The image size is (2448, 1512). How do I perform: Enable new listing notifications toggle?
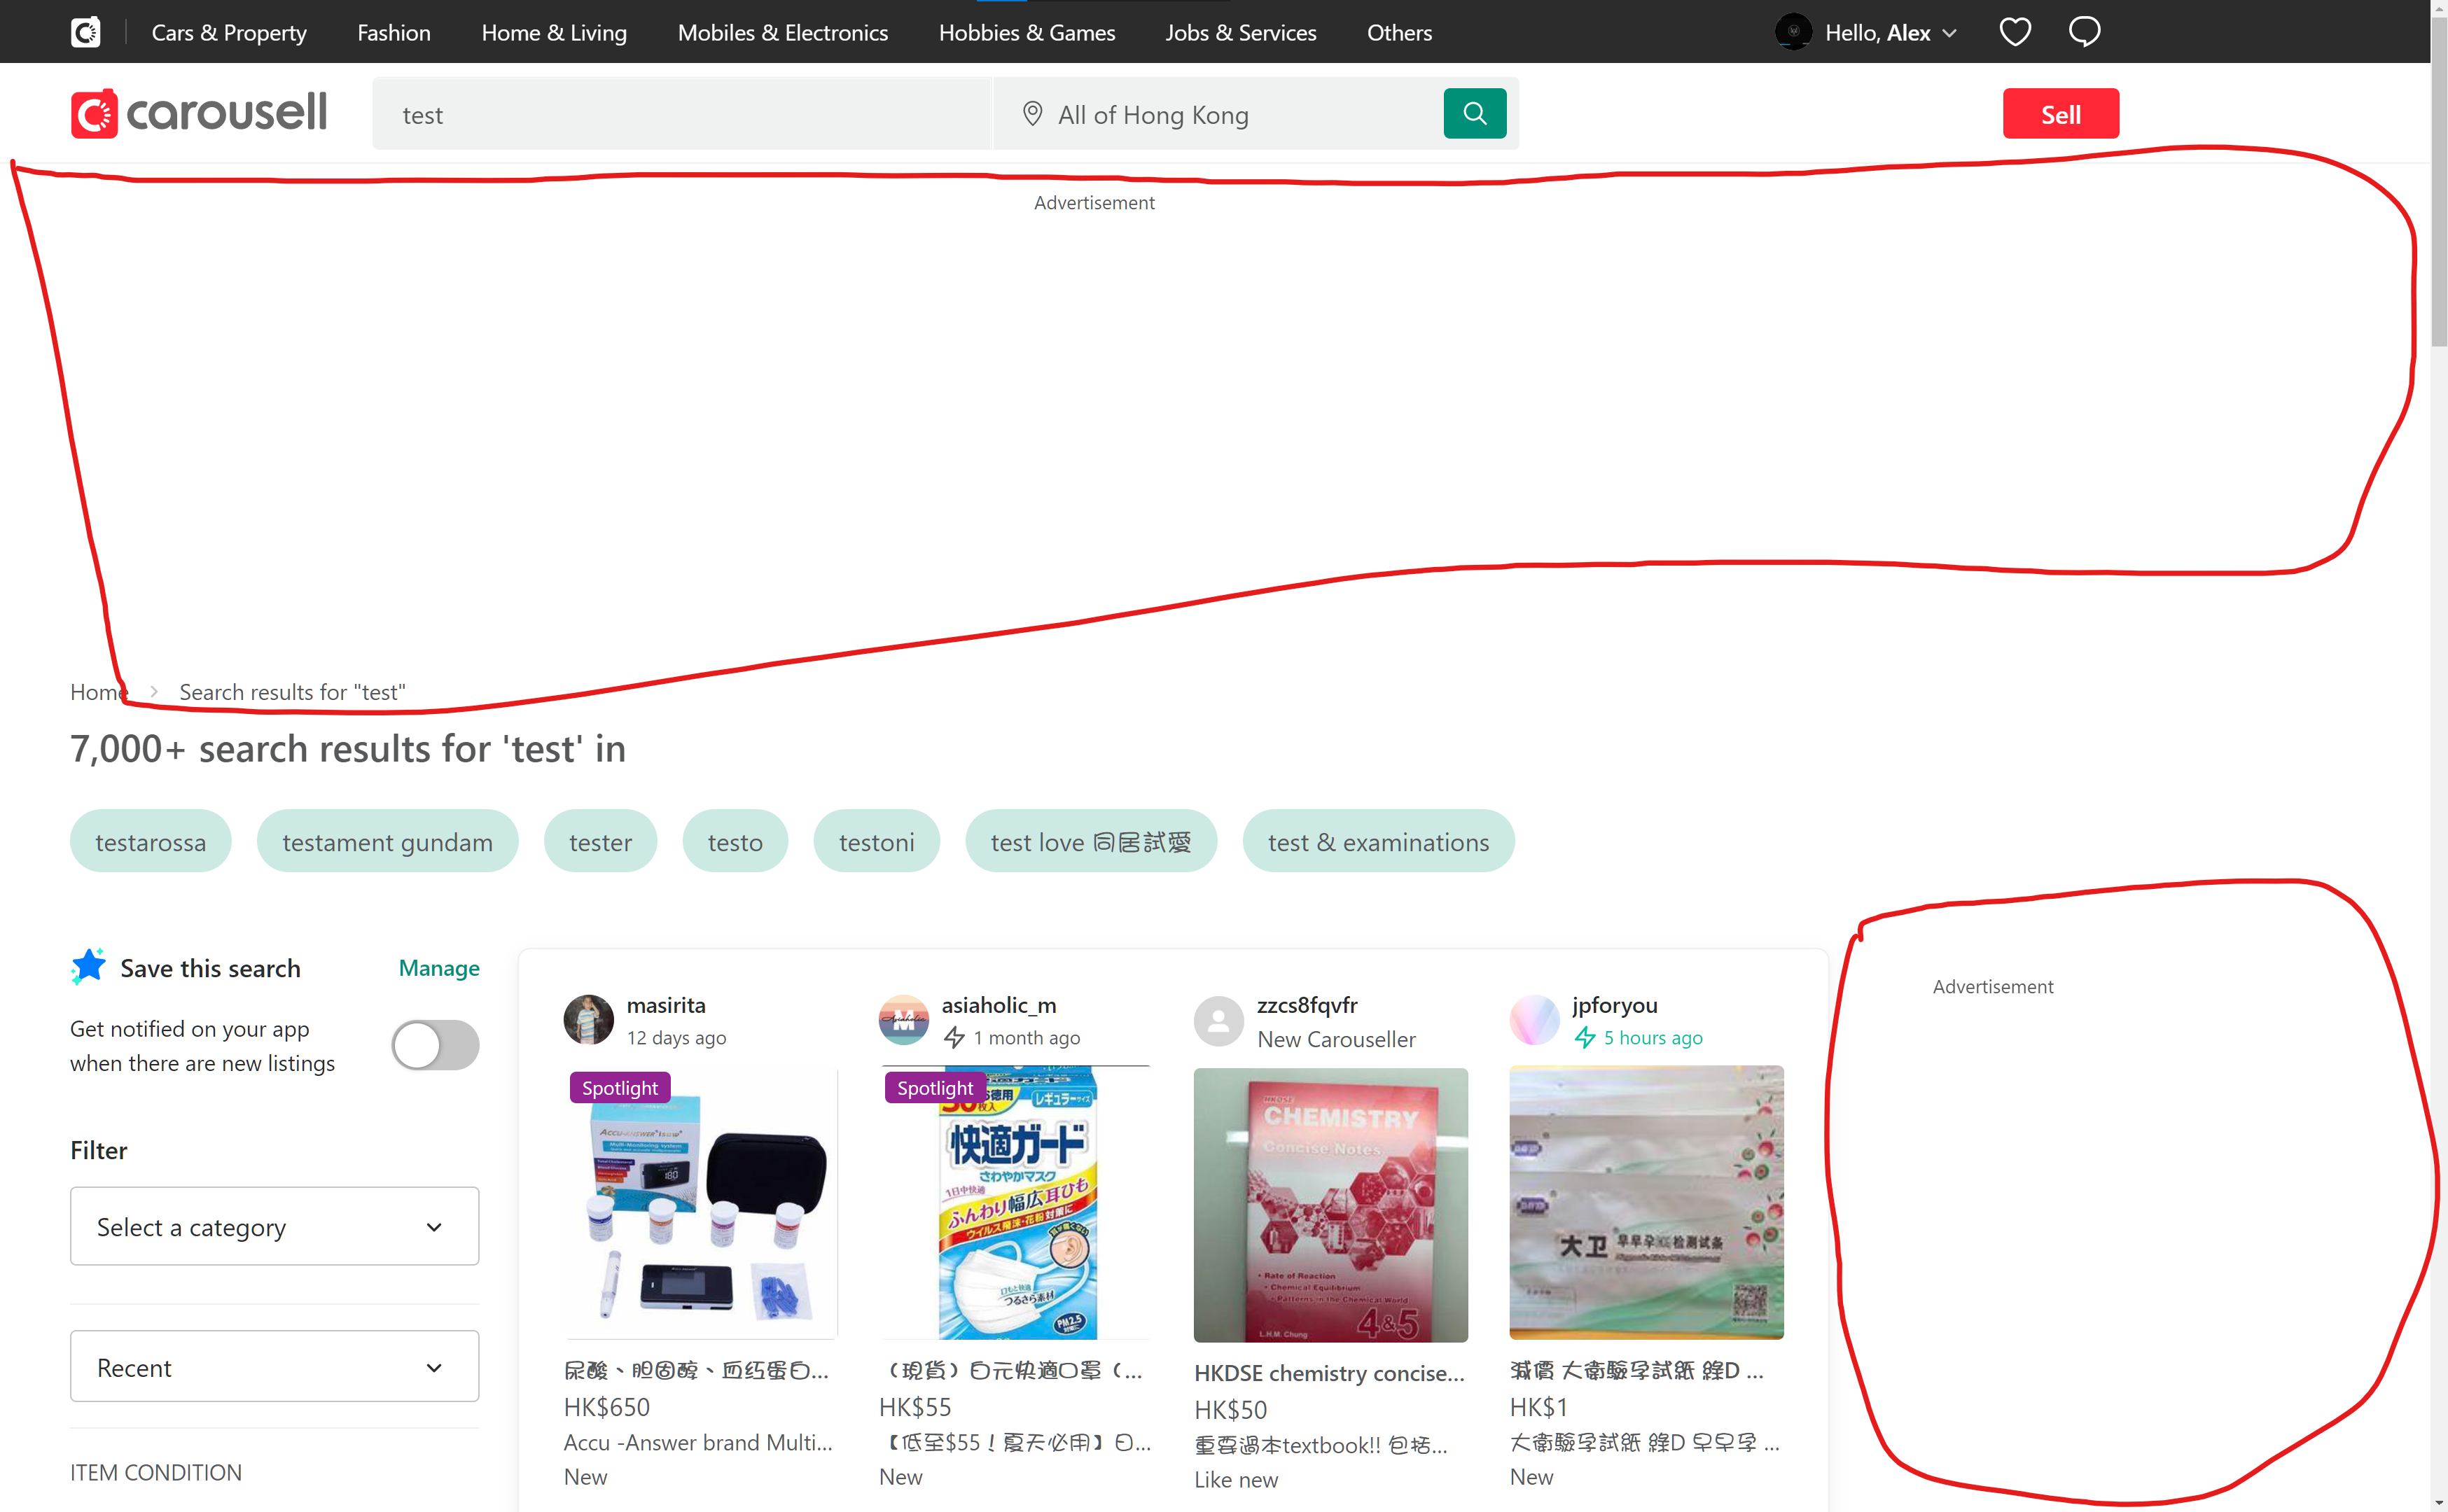(434, 1044)
